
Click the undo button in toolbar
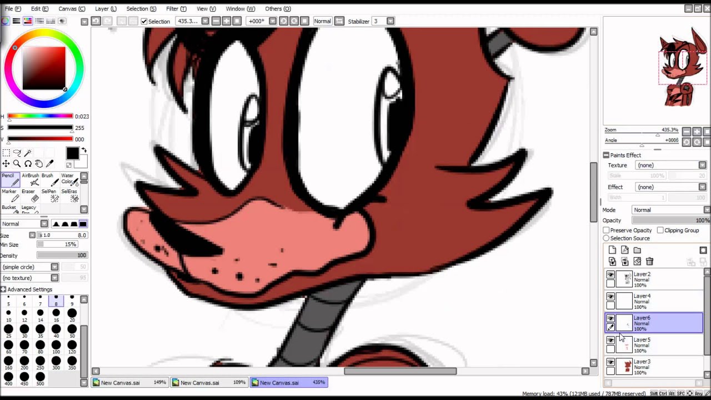click(x=96, y=21)
